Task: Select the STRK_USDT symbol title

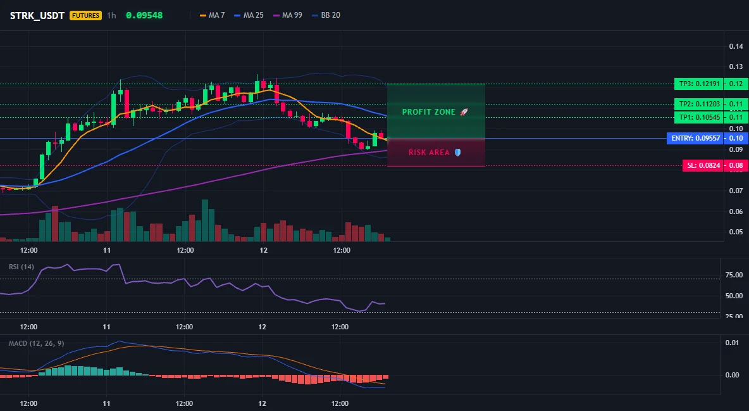Action: (37, 16)
